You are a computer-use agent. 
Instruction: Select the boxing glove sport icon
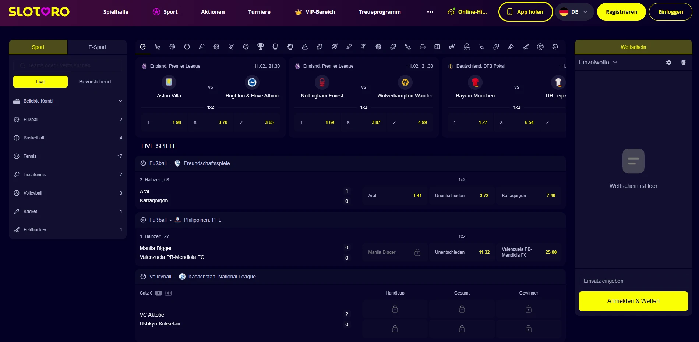click(275, 47)
